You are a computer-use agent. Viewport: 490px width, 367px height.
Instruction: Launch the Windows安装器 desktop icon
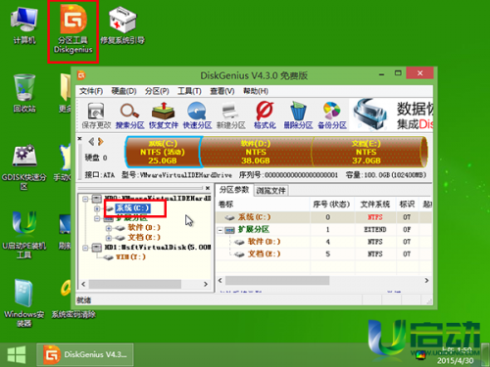[24, 303]
